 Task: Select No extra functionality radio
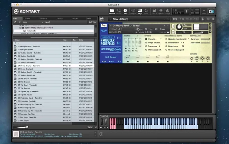[x=166, y=39]
